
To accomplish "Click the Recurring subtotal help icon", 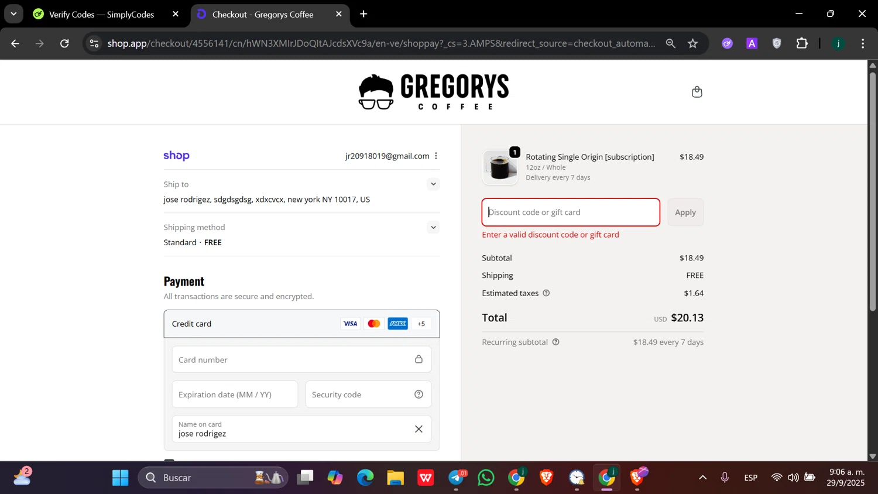I will pyautogui.click(x=555, y=342).
